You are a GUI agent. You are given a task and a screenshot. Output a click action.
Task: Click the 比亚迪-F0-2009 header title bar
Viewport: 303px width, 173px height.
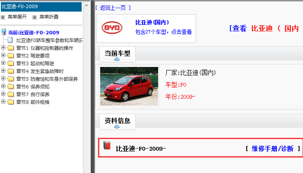(41, 7)
